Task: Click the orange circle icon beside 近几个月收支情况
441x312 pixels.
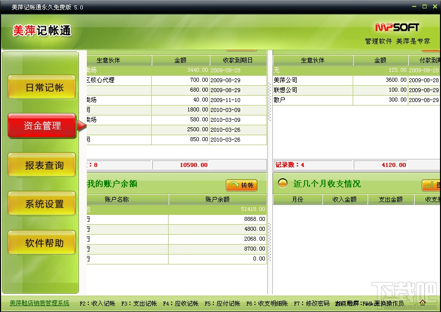Action: (282, 183)
